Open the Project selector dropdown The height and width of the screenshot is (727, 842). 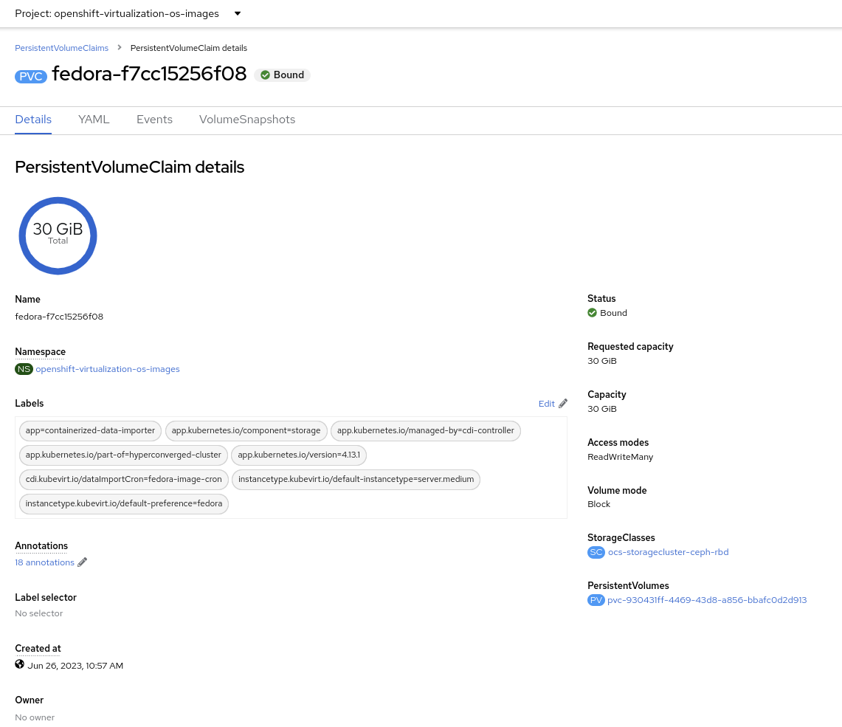pyautogui.click(x=127, y=13)
